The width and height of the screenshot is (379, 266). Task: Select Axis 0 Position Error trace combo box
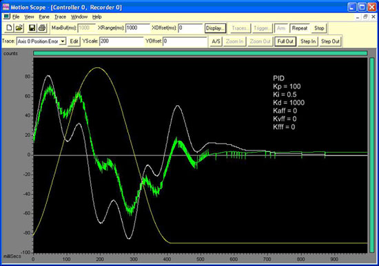click(x=41, y=41)
